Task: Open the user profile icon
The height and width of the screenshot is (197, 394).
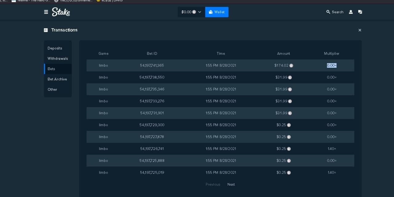Action: click(x=351, y=12)
